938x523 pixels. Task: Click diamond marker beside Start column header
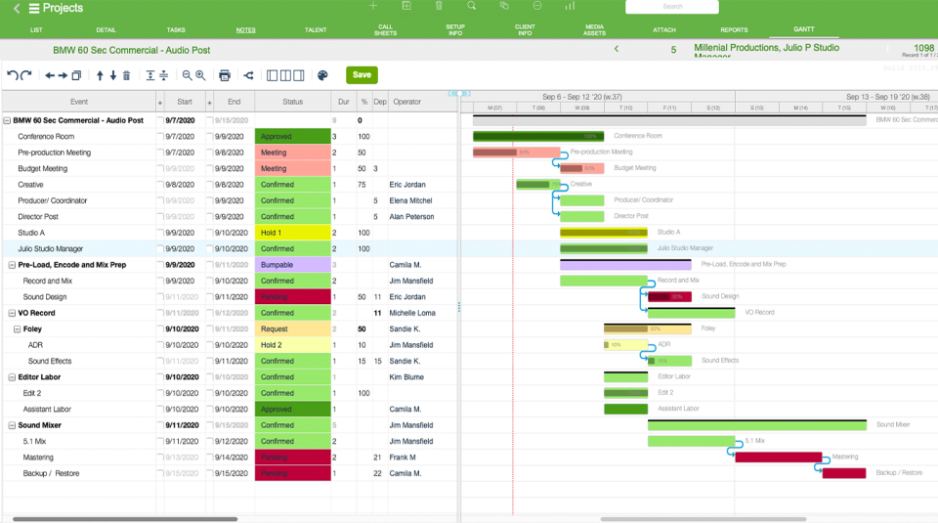(x=160, y=103)
